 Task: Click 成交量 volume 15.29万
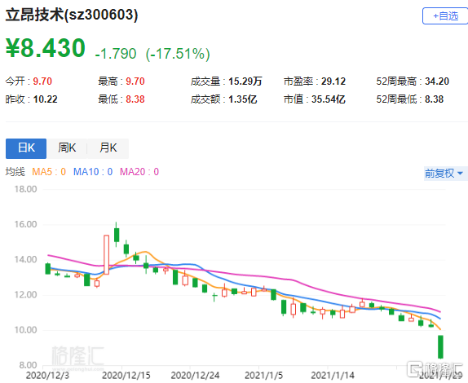(x=245, y=81)
